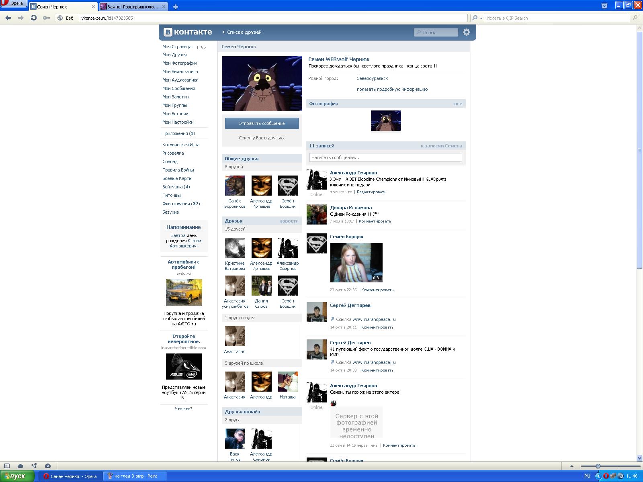This screenshot has width=643, height=482.
Task: Click the browser Back arrow
Action: [8, 18]
